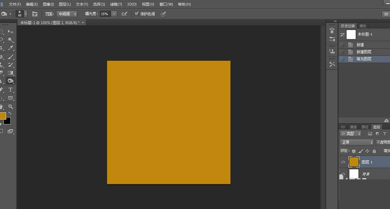Click the orange foreground color swatch

[x=2, y=116]
